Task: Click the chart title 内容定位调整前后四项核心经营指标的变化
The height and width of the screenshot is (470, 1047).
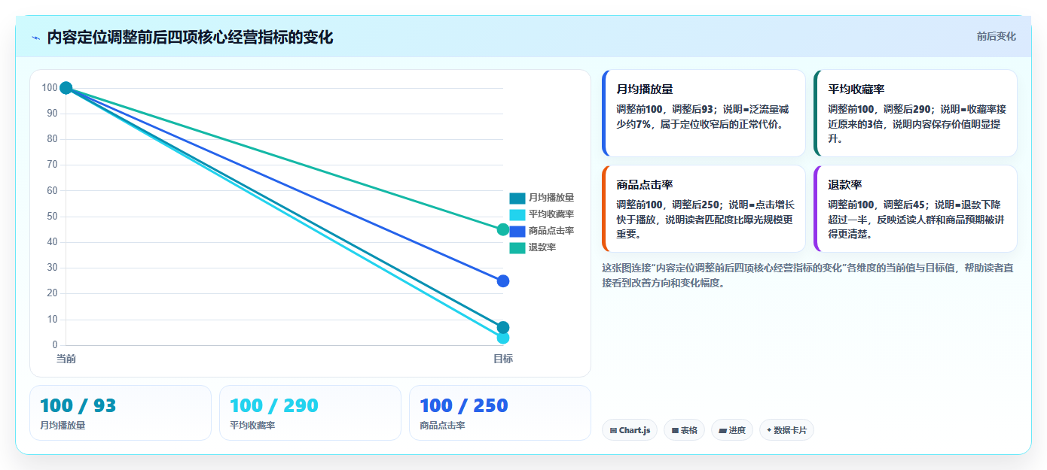Action: coord(190,38)
